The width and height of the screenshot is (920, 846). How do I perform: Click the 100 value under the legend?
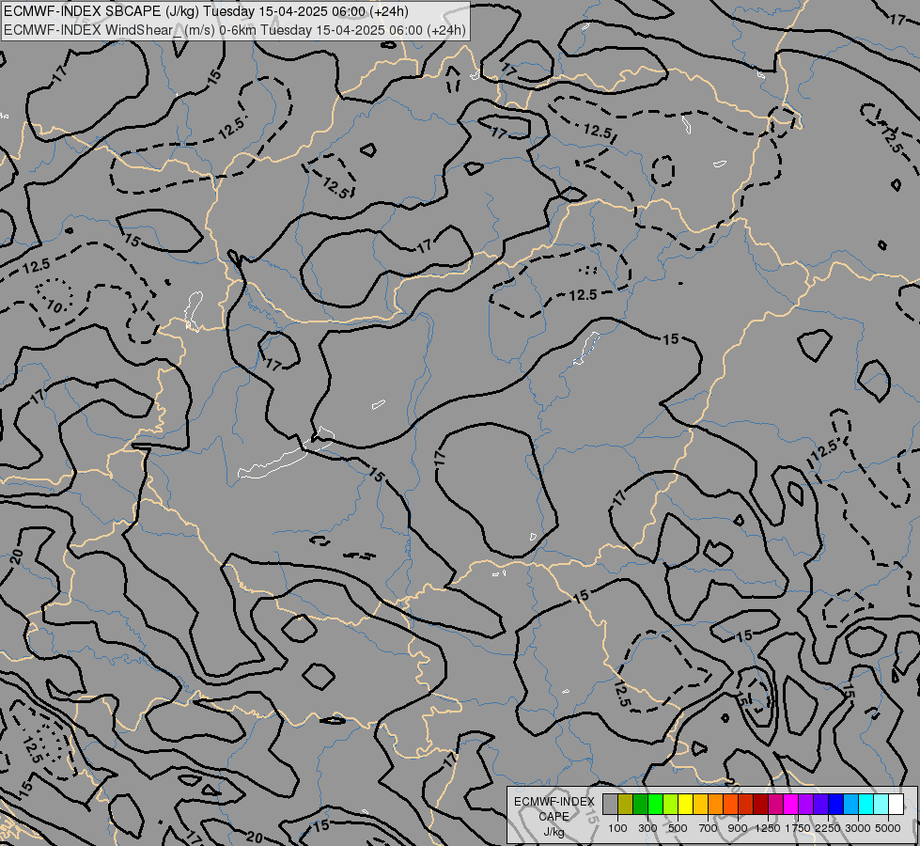[617, 828]
